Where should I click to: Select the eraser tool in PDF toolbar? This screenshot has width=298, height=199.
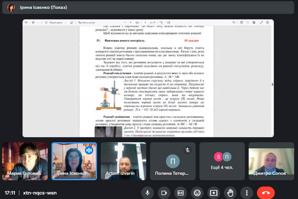pyautogui.click(x=72, y=23)
